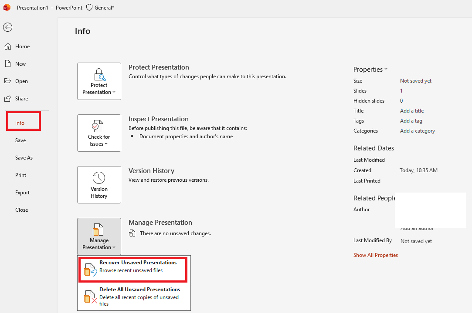Click the 'Related Dates' heading

(374, 148)
